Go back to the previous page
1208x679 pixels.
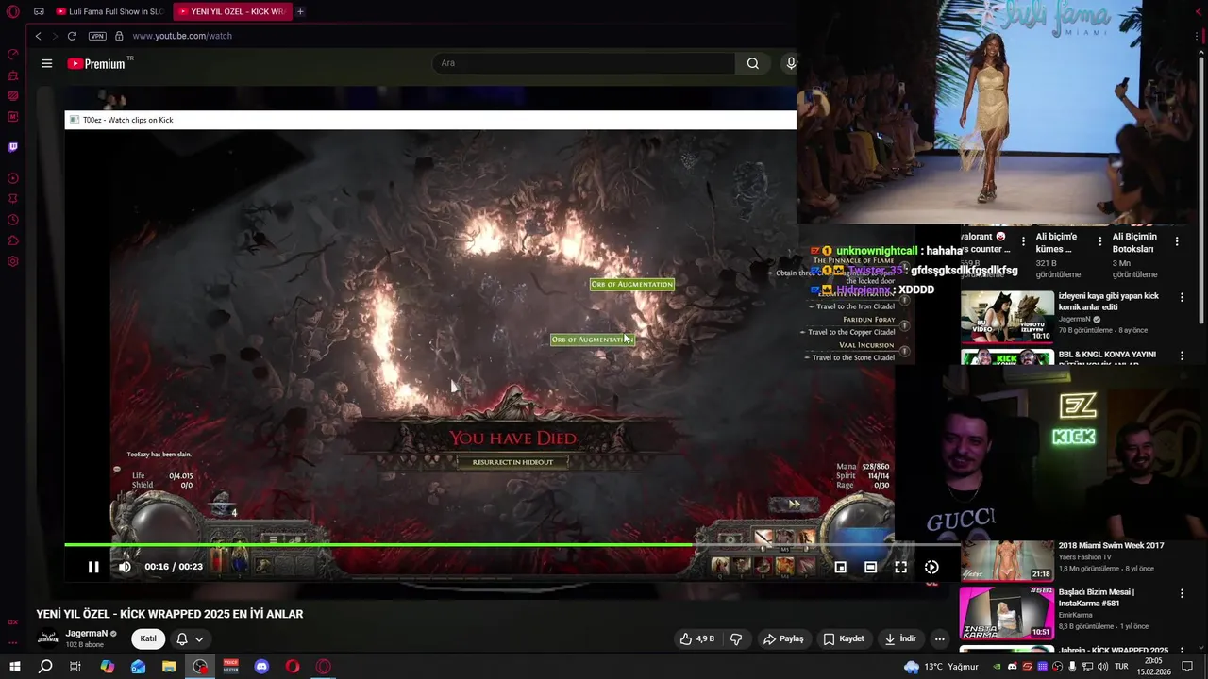[38, 36]
